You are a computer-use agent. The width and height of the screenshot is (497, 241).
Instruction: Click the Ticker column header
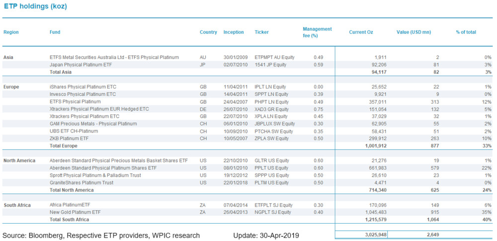[261, 32]
